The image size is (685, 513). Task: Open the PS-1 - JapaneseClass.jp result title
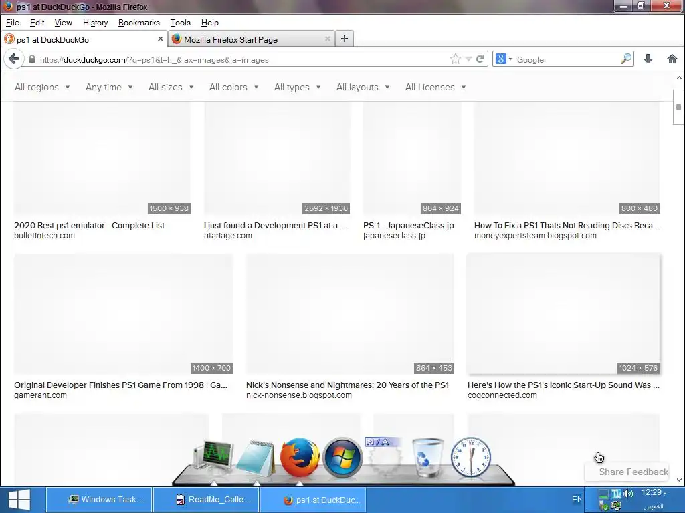[409, 226]
